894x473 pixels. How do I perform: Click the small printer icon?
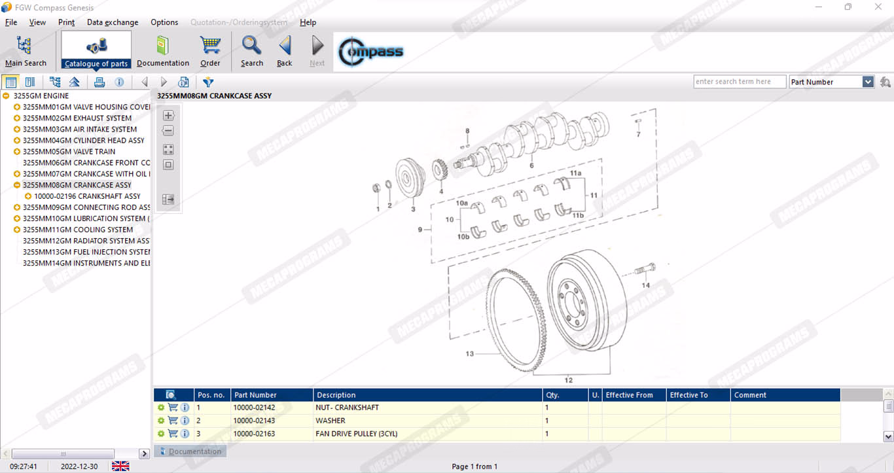click(x=99, y=82)
